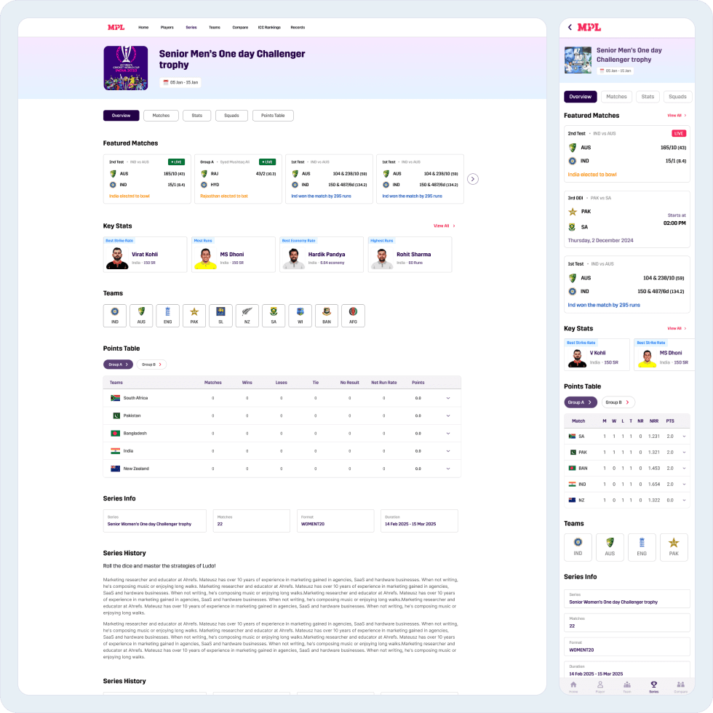Open Players in top navigation
Image resolution: width=713 pixels, height=713 pixels.
[167, 28]
